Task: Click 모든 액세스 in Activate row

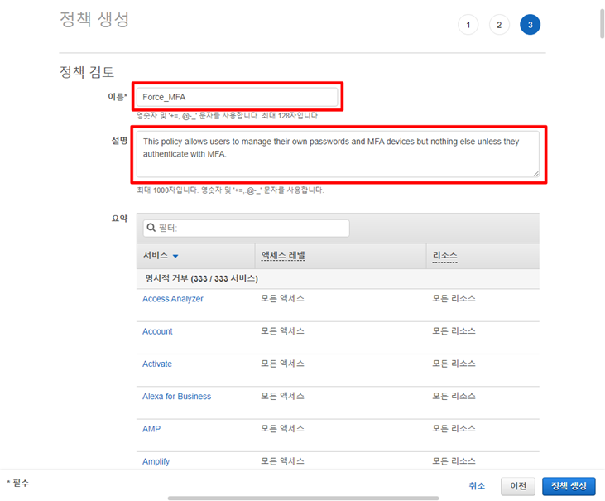Action: click(282, 364)
